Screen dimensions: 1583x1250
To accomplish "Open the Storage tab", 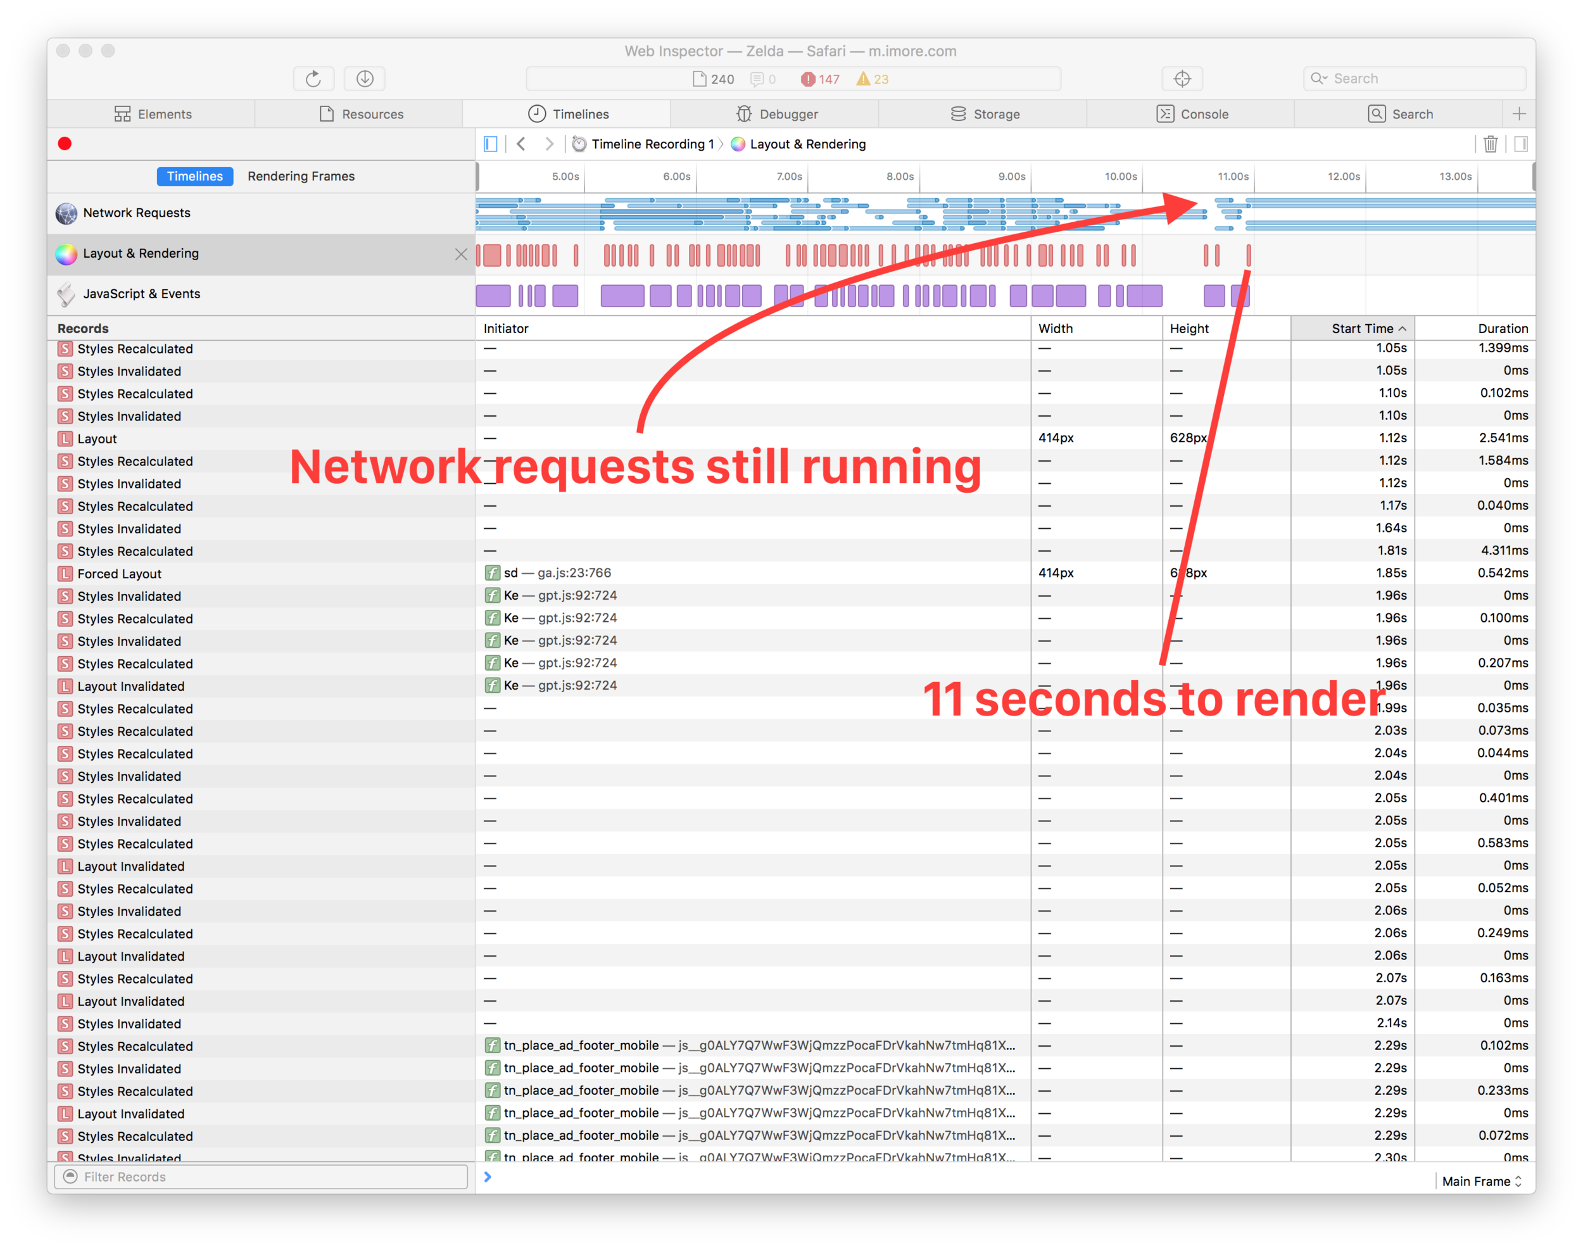I will coord(983,114).
